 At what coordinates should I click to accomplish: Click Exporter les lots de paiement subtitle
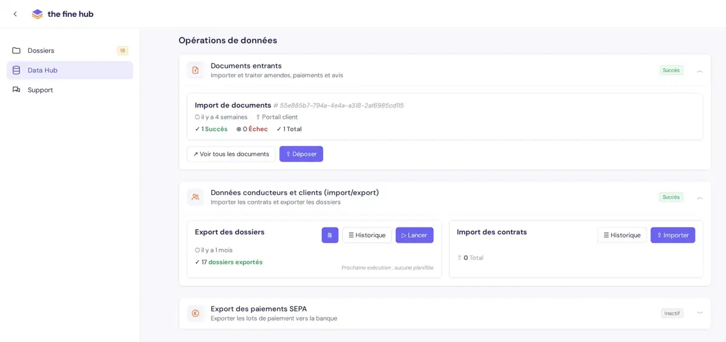click(273, 318)
